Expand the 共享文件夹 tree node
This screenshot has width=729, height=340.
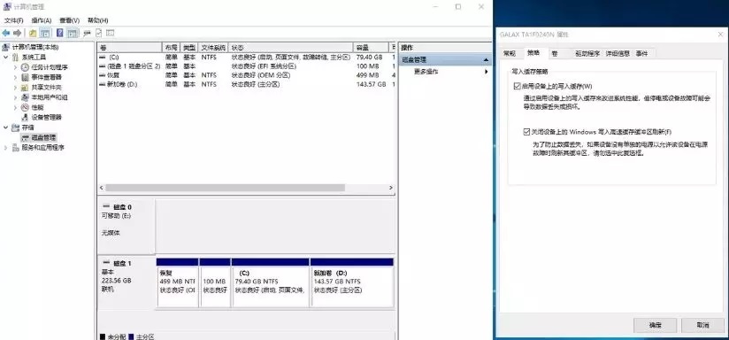pyautogui.click(x=15, y=88)
